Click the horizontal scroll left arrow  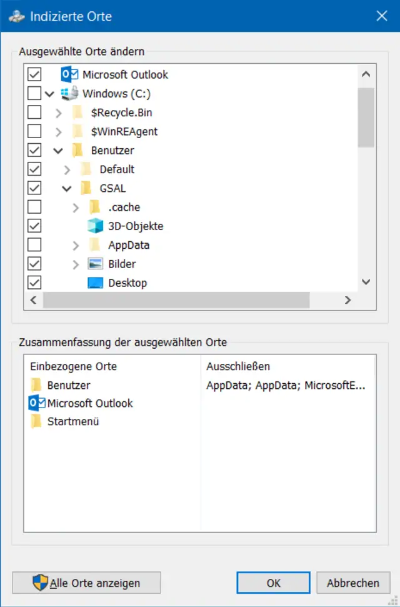coord(34,300)
